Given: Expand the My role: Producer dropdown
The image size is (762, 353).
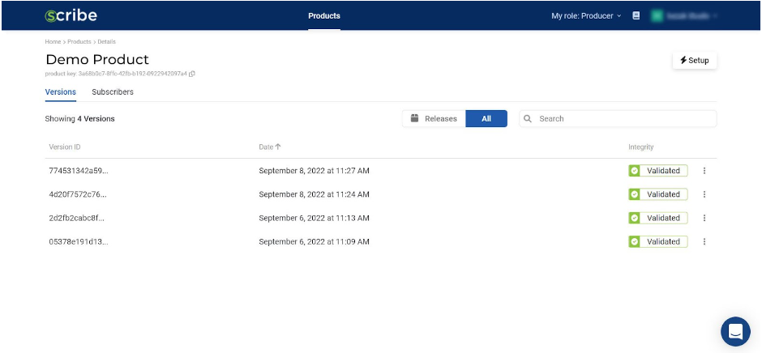Looking at the screenshot, I should pyautogui.click(x=586, y=15).
